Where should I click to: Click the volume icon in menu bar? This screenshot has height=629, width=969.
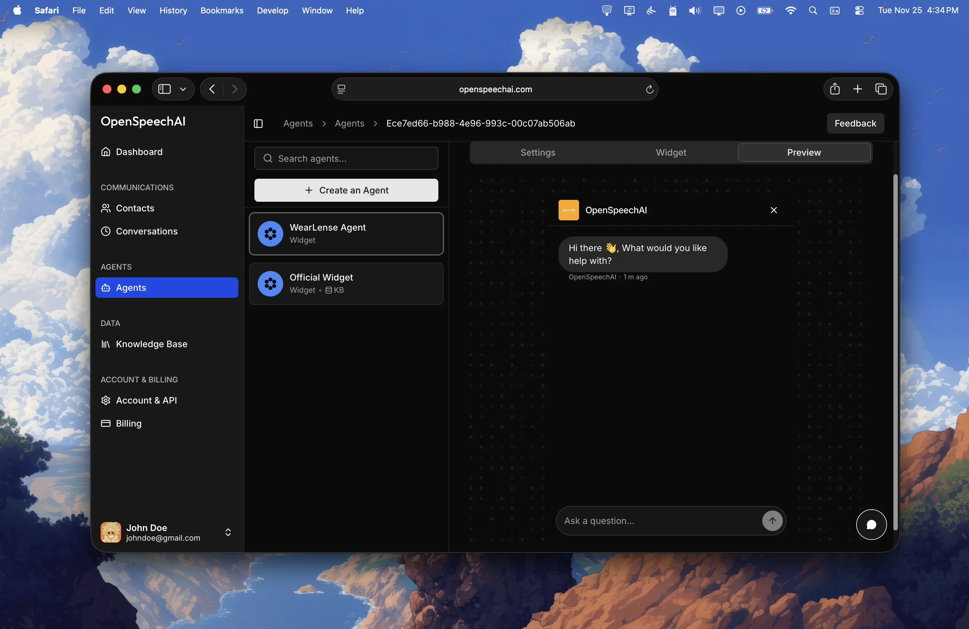[x=695, y=11]
